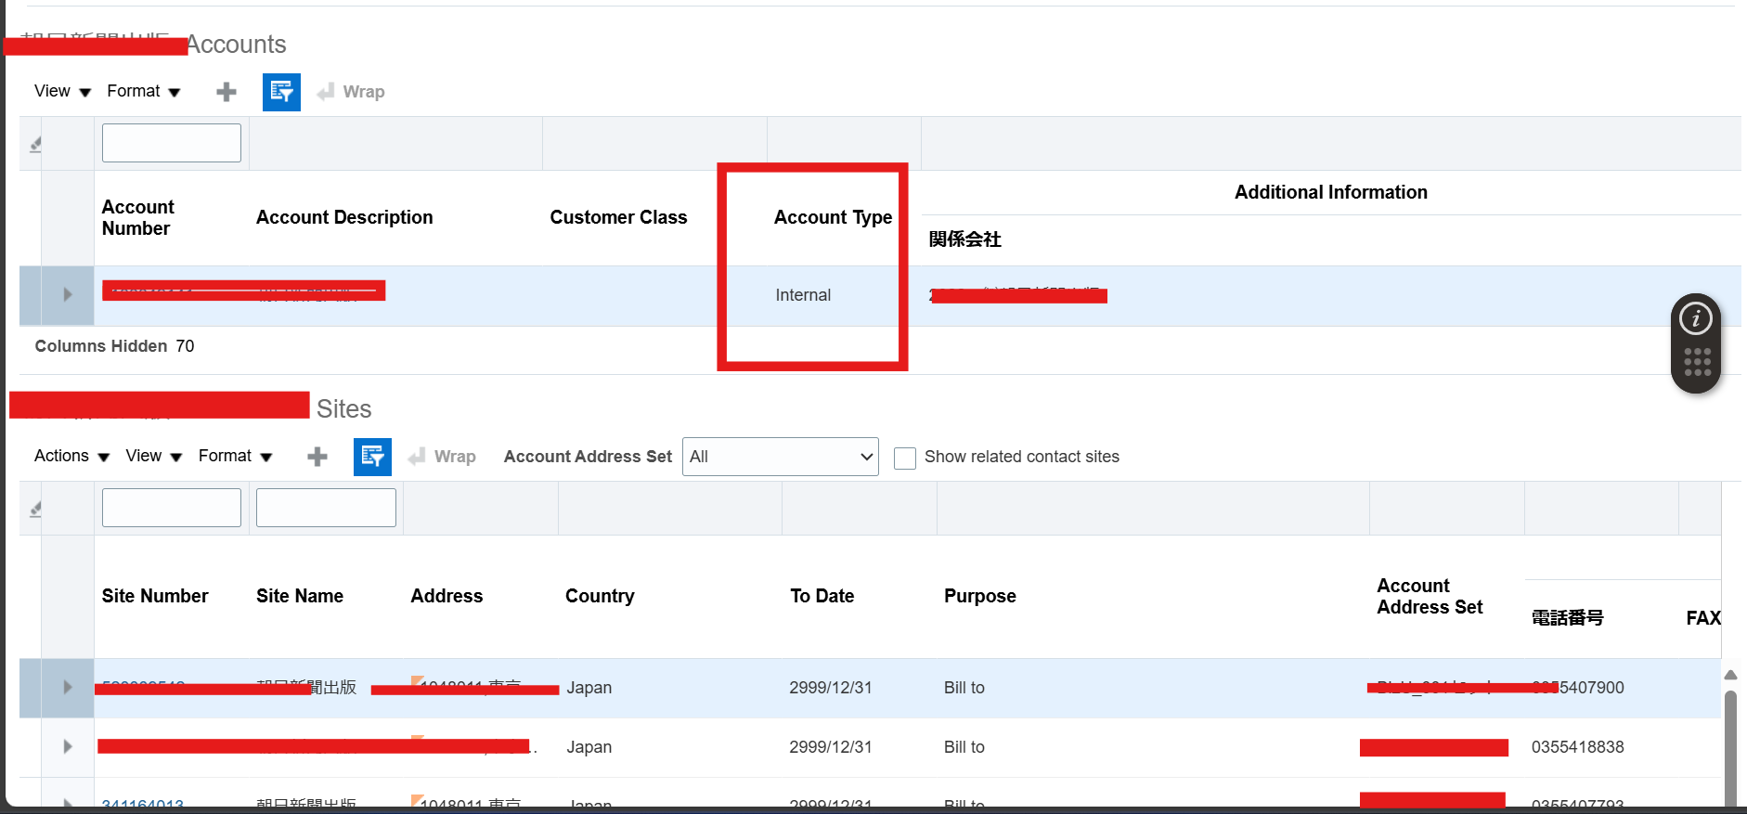Sort by Account Number column header

point(137,217)
